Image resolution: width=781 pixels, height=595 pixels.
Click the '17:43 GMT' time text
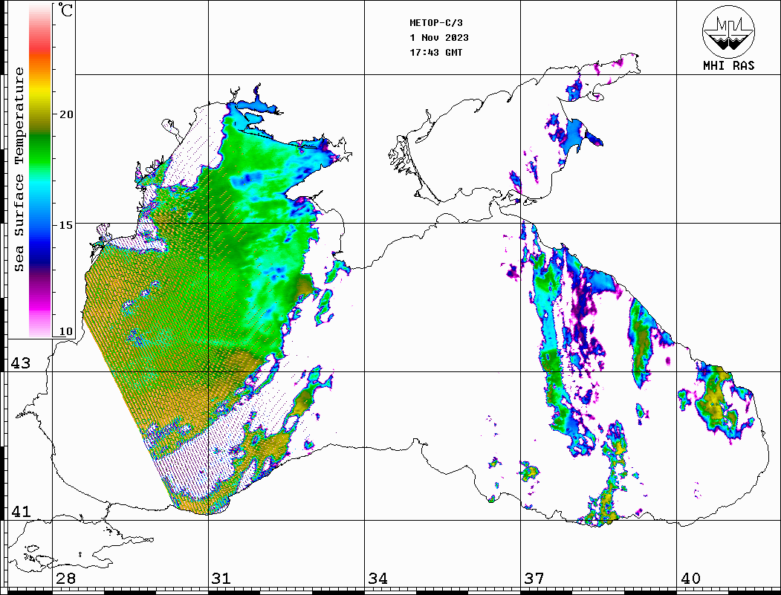435,53
